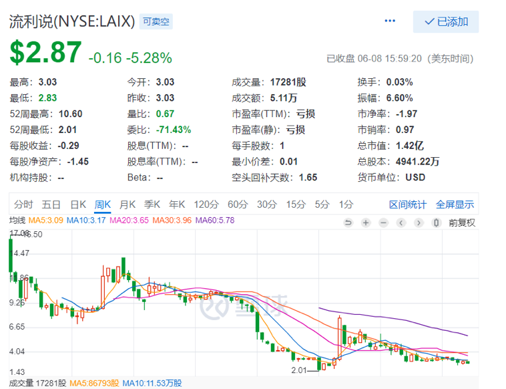The width and height of the screenshot is (506, 389).
Task: Toggle the candlestick style icon
Action: tap(437, 223)
